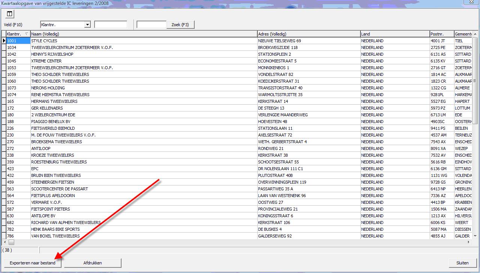The image size is (480, 273).
Task: Click the Land column header
Action: pyautogui.click(x=395, y=34)
